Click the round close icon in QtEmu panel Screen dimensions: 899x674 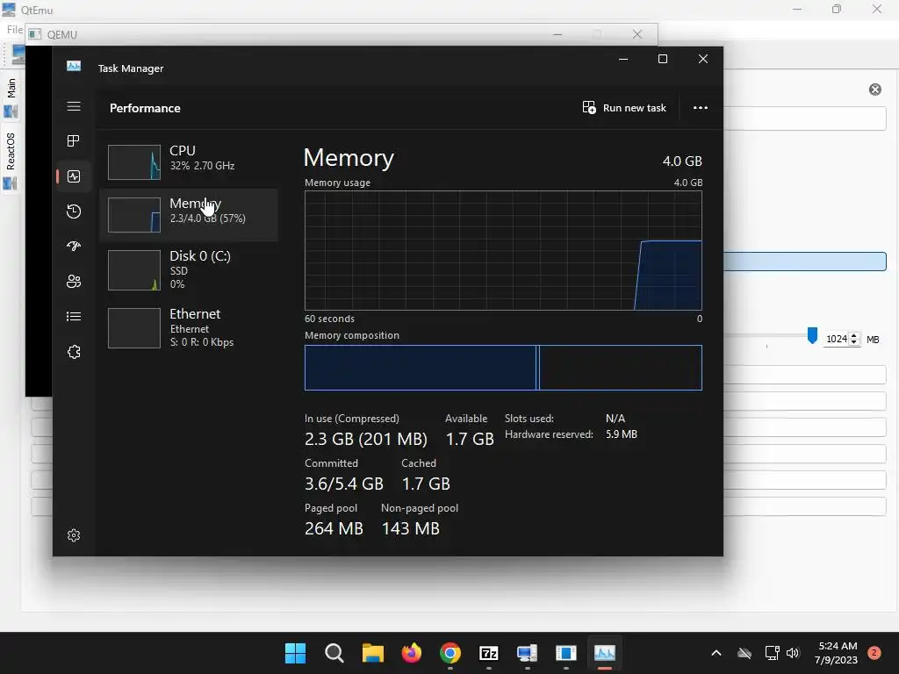click(x=875, y=90)
